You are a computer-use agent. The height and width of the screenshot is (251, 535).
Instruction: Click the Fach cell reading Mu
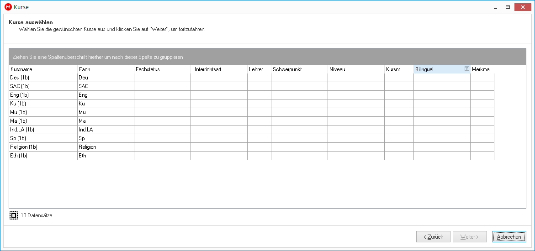(x=106, y=112)
